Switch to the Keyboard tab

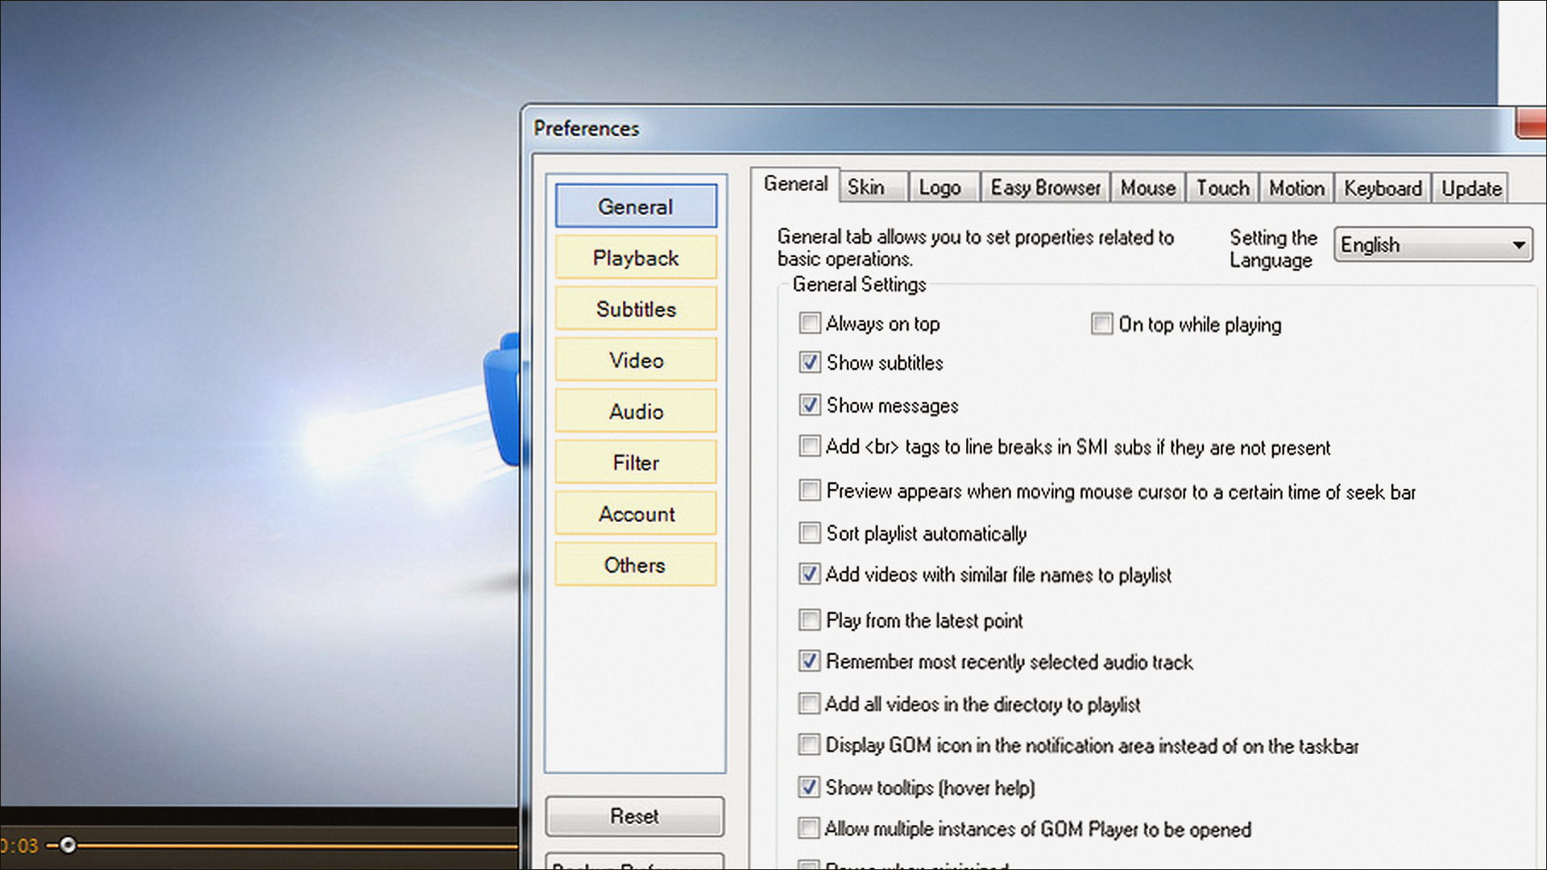click(x=1383, y=188)
